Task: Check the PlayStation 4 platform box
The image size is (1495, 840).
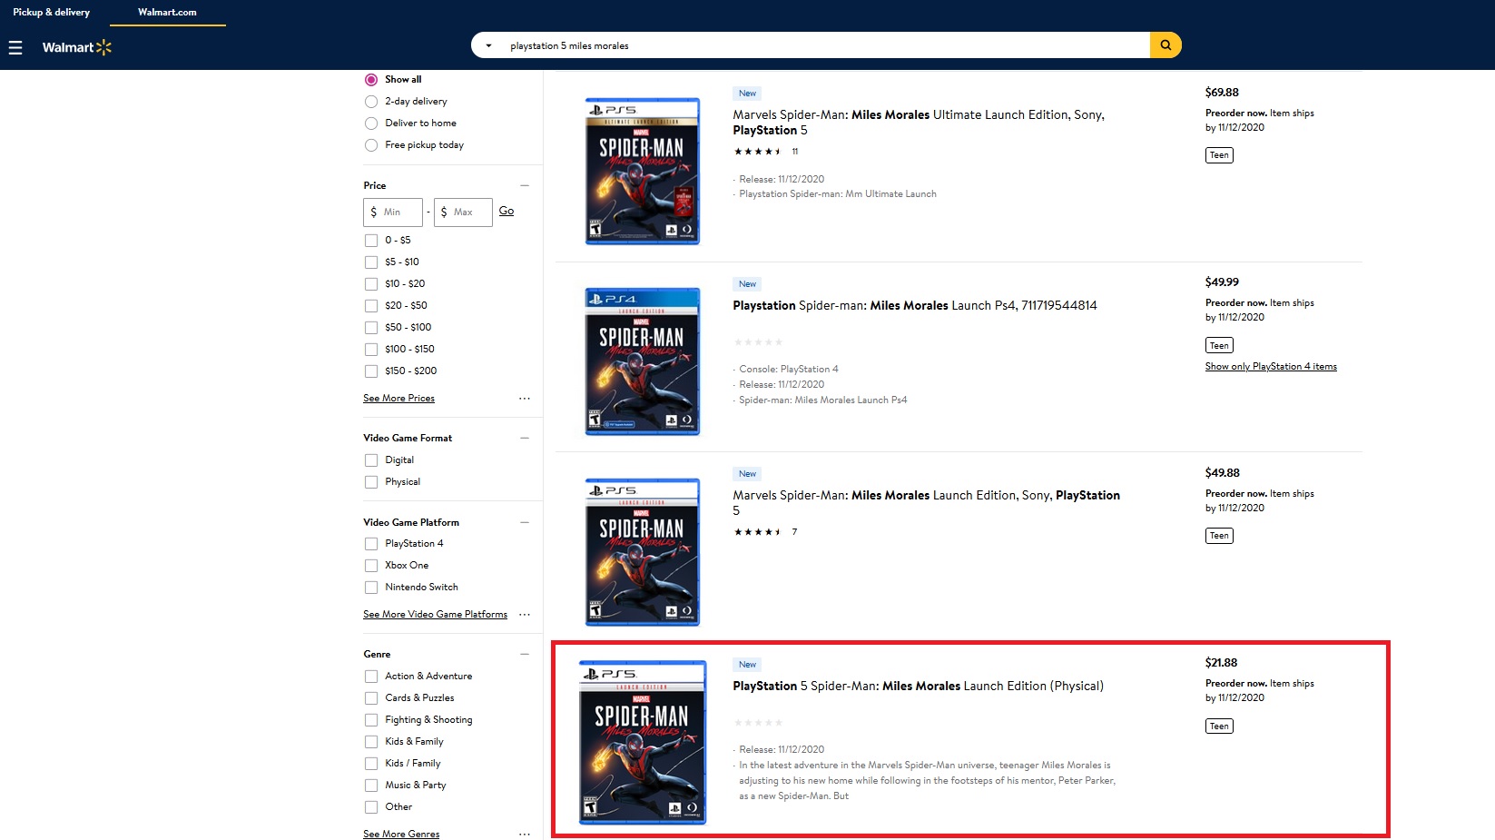Action: (x=371, y=544)
